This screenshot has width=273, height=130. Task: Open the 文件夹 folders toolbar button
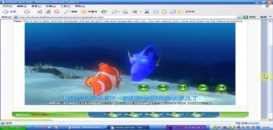(x=186, y=12)
